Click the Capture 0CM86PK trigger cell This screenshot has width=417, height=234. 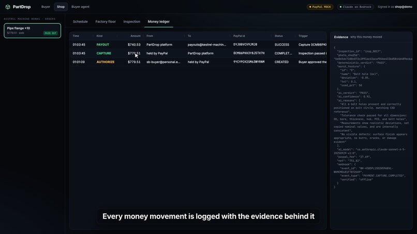point(312,44)
